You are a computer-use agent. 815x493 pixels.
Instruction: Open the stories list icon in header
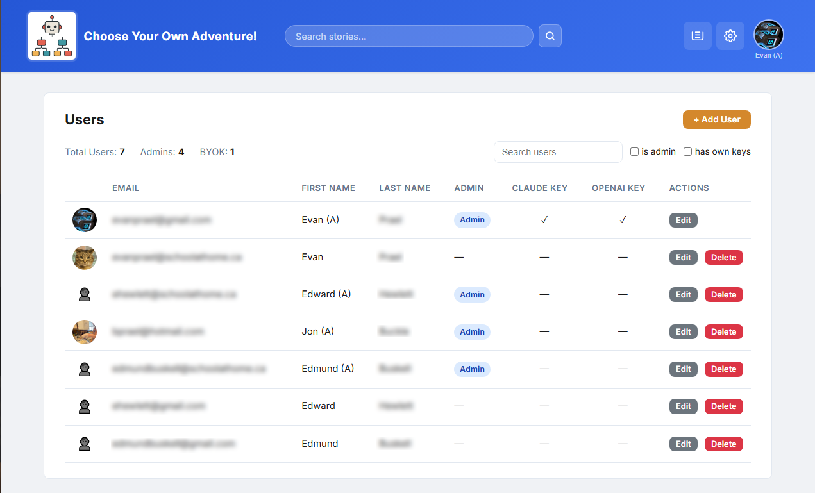pyautogui.click(x=698, y=36)
